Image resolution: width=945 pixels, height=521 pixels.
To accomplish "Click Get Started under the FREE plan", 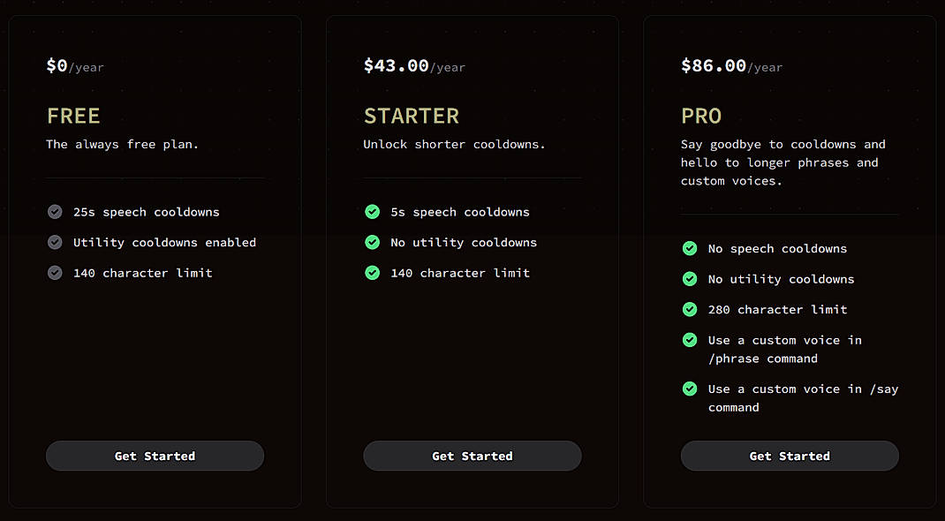I will (155, 456).
